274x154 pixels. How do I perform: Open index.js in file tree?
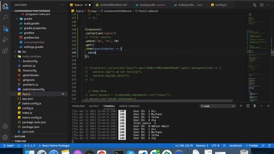click(x=27, y=113)
